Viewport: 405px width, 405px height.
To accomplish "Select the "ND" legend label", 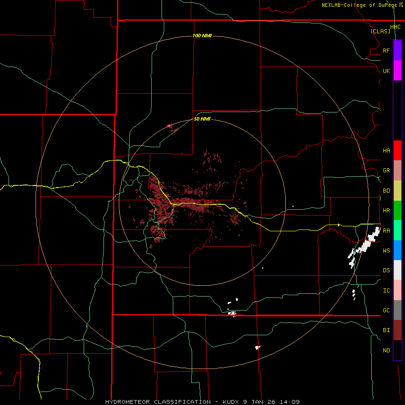I will pos(386,351).
